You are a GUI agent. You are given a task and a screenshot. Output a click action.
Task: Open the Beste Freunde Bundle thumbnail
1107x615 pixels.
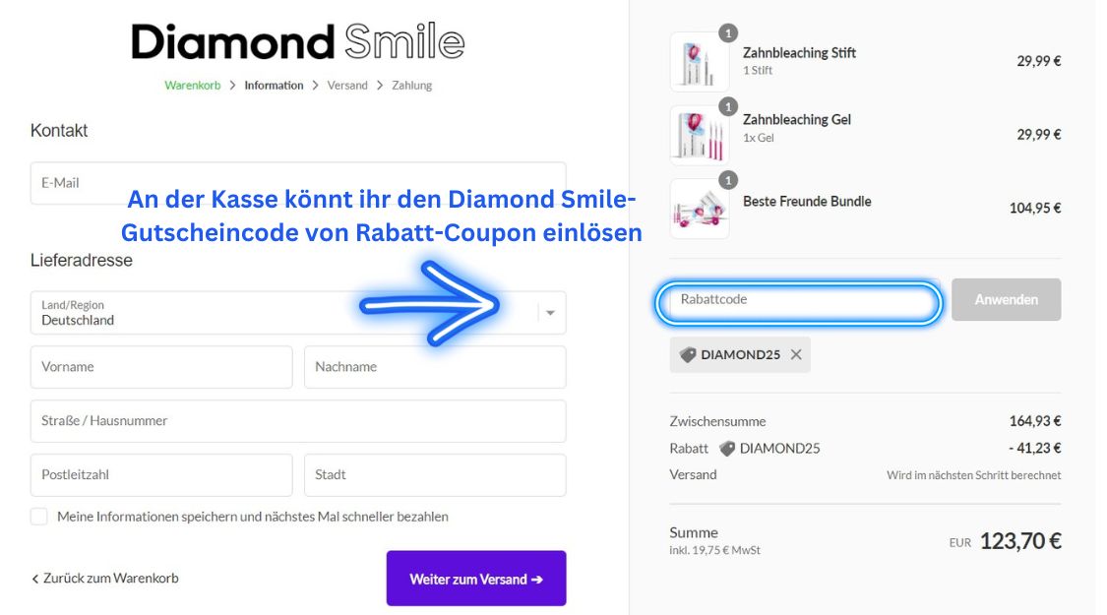point(699,209)
